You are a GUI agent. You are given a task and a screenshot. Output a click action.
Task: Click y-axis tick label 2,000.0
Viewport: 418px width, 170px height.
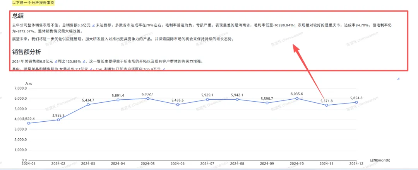tap(20, 140)
